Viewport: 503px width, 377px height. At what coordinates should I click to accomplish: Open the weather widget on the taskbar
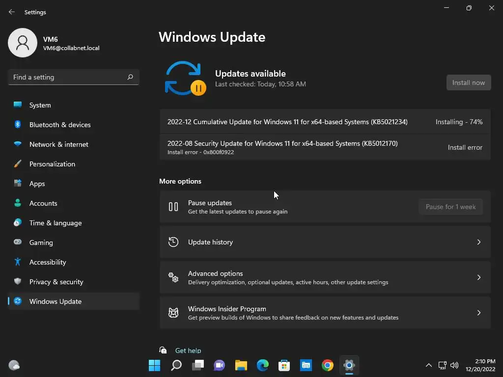(14, 365)
